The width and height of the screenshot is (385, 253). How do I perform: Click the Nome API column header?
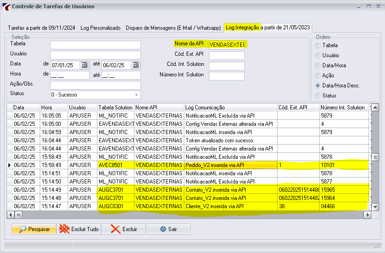[159, 108]
